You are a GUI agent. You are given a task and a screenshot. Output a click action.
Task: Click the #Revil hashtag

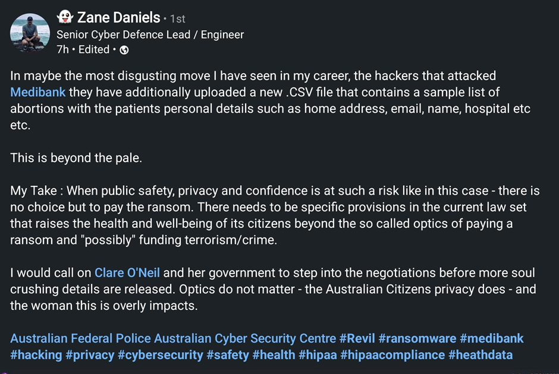coord(356,338)
